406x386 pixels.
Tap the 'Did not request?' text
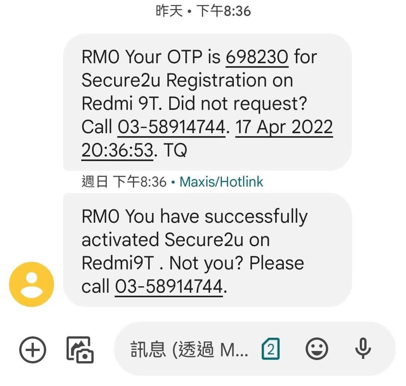pos(238,104)
